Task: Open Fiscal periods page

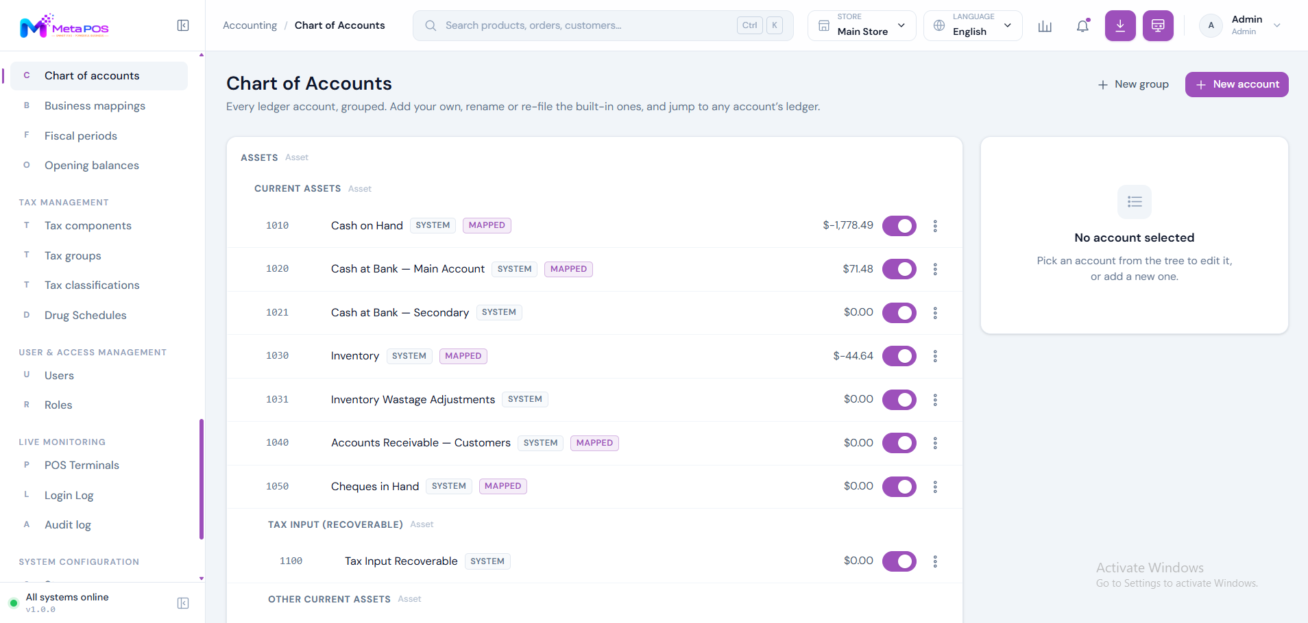Action: [99, 136]
